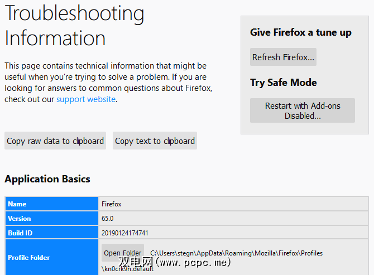The image size is (374, 275).
Task: Click the Application Basics heading
Action: click(x=47, y=179)
